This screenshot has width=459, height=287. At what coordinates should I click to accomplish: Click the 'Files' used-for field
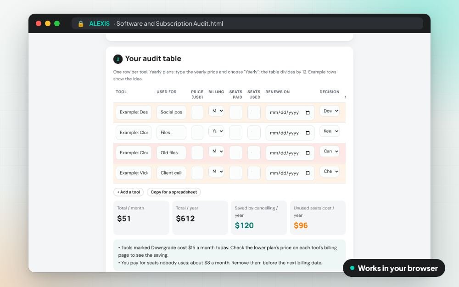click(172, 133)
